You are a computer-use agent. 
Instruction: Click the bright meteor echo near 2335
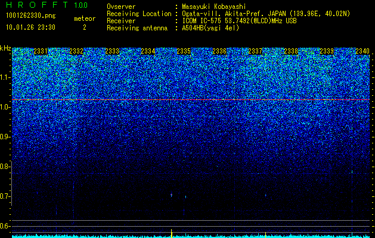(171, 195)
